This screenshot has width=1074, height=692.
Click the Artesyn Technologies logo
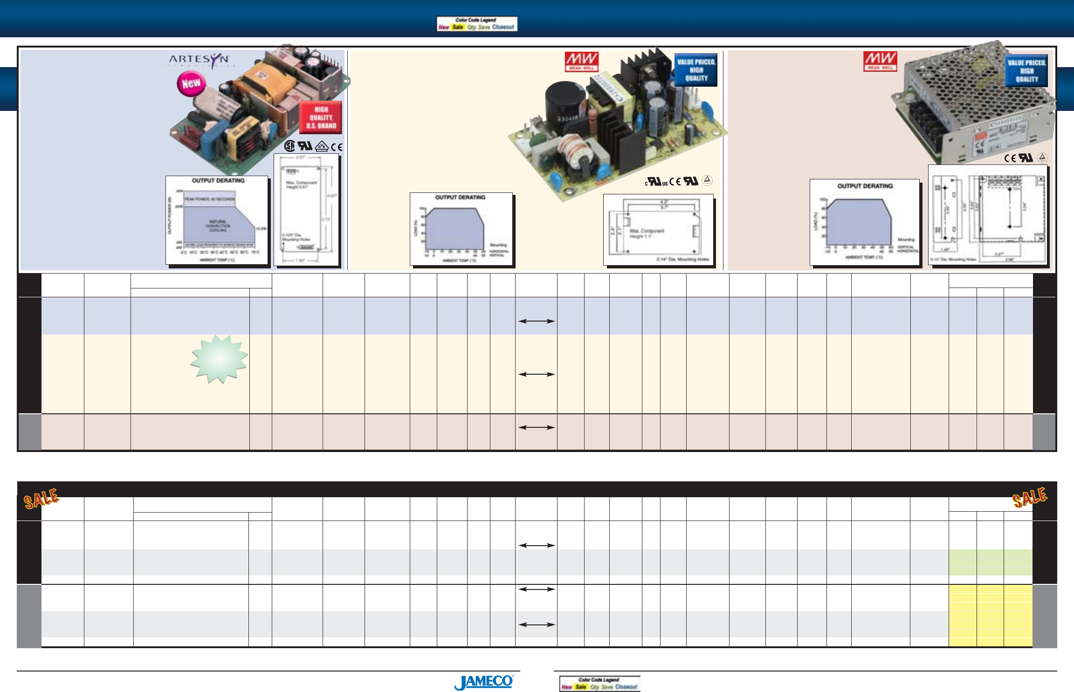pyautogui.click(x=199, y=61)
